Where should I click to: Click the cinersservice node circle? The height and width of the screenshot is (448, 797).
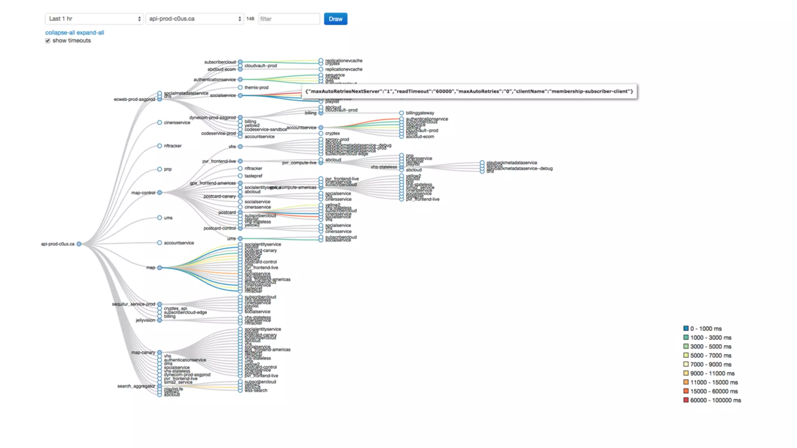coord(160,122)
